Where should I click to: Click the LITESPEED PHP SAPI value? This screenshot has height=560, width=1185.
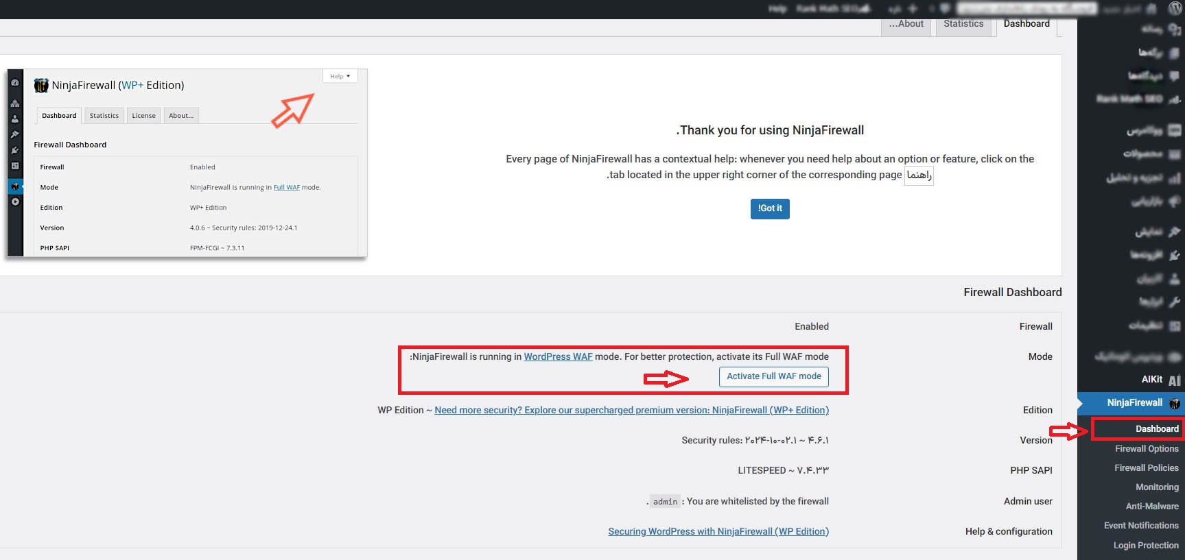pyautogui.click(x=783, y=471)
